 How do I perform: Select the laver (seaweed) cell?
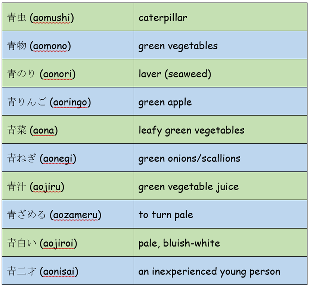click(220, 73)
